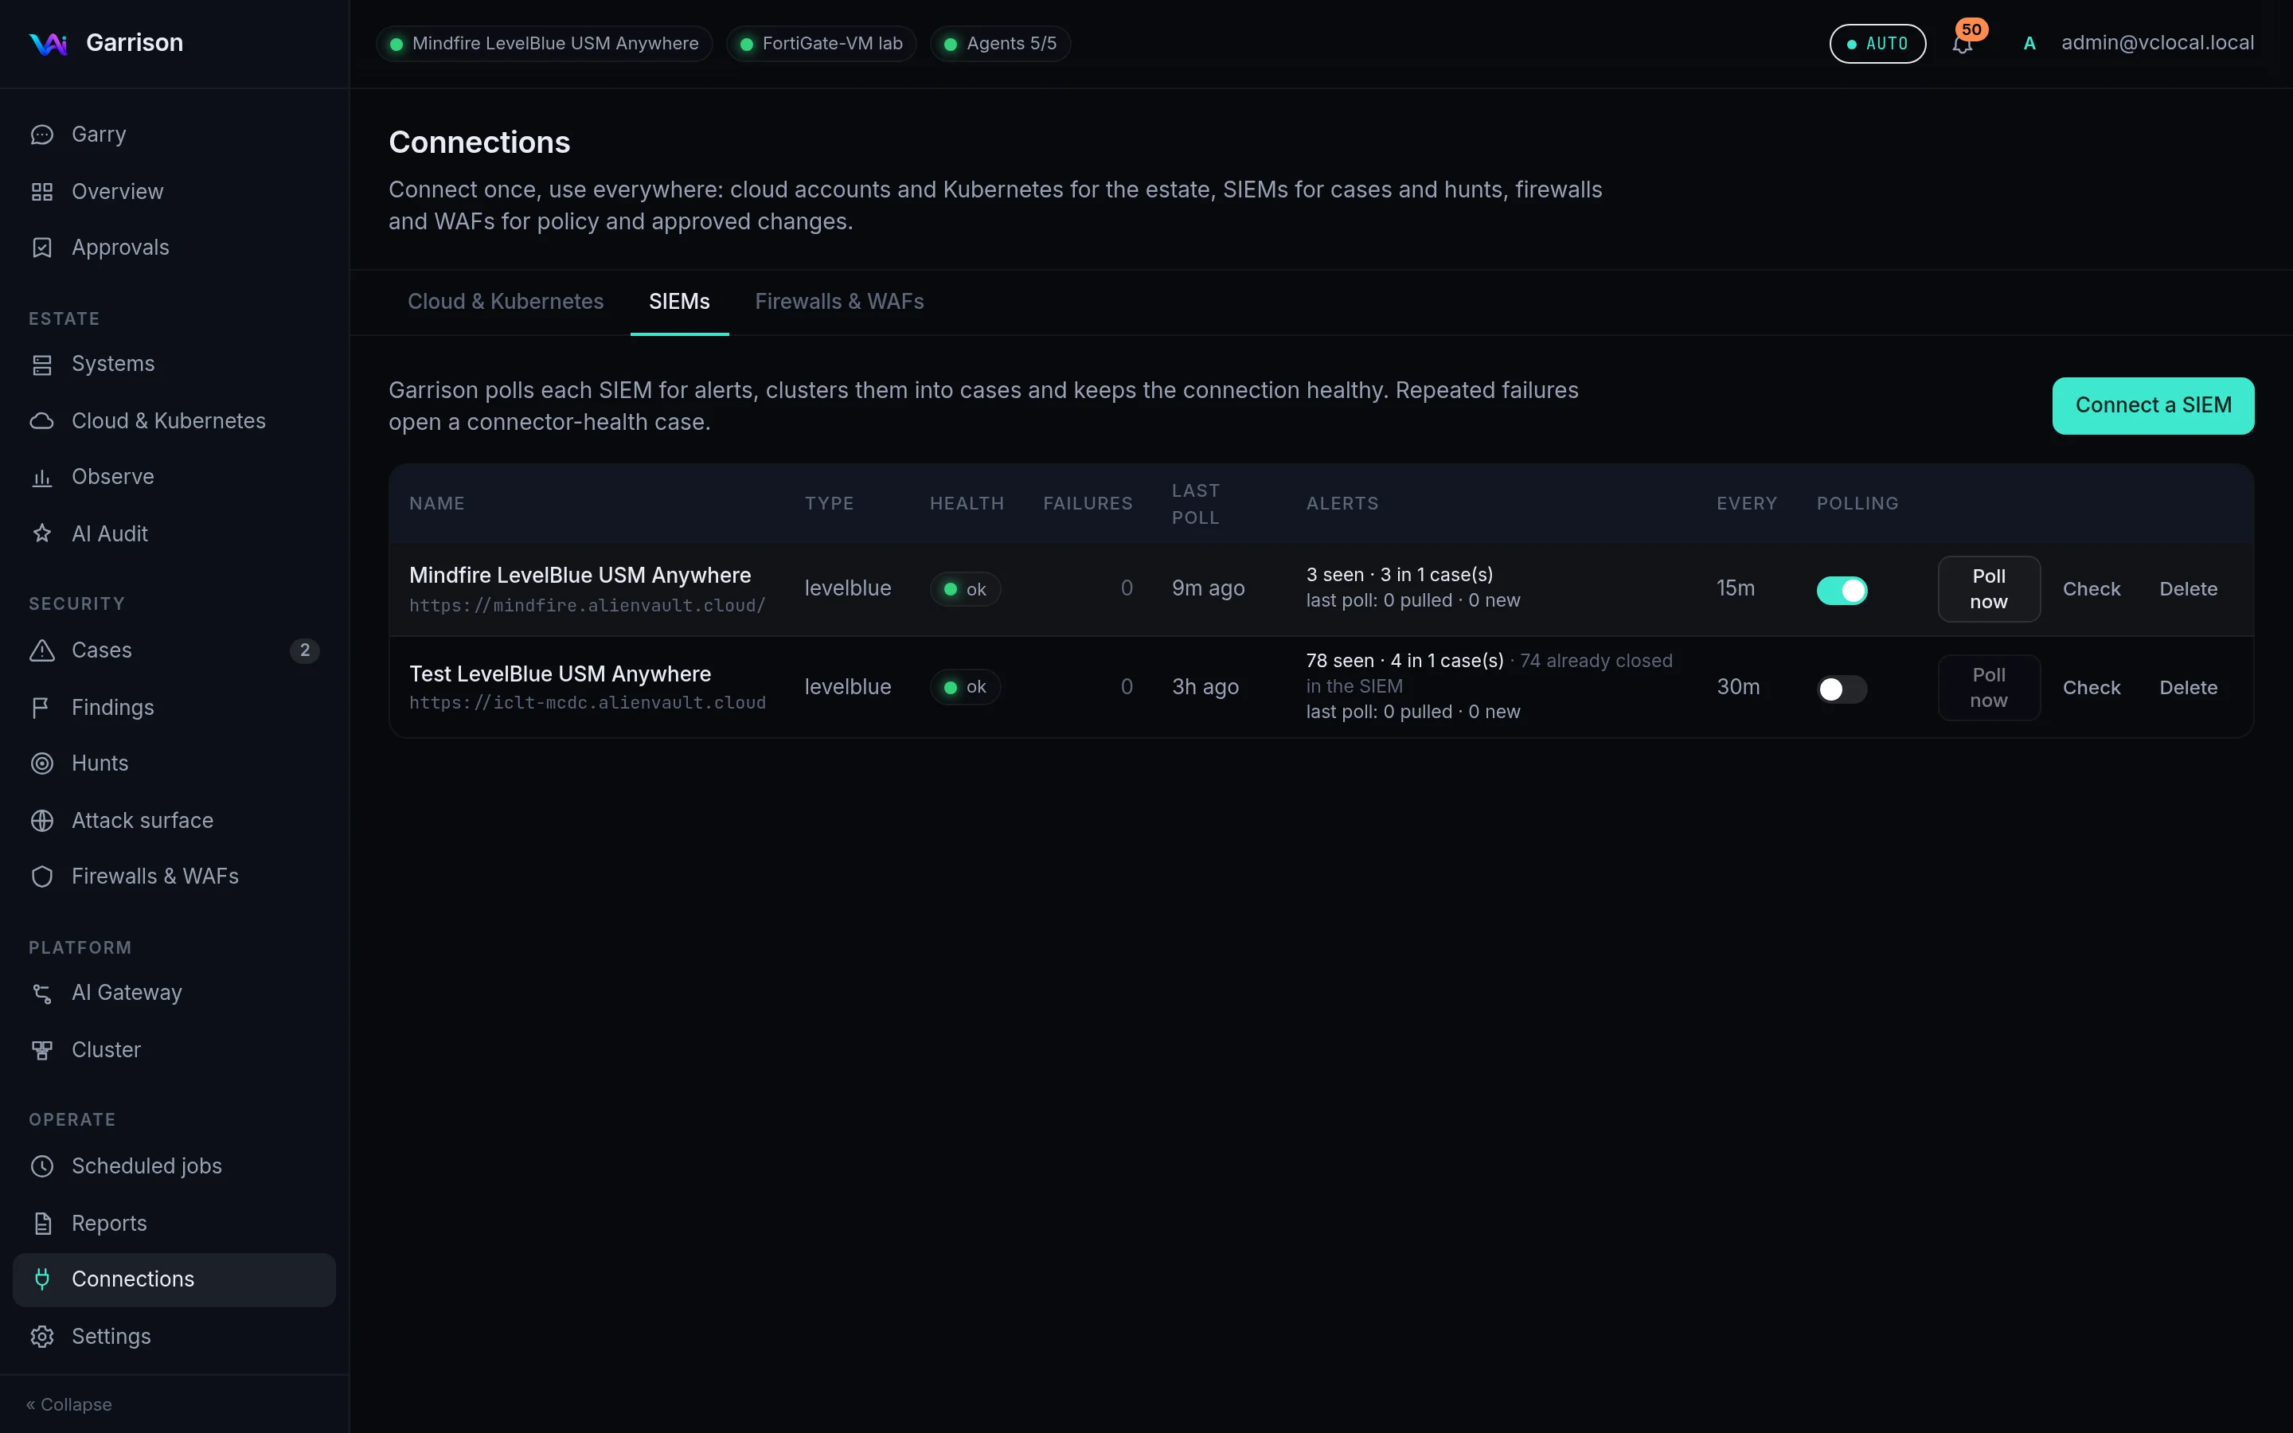Click the Connections page heading

click(479, 143)
